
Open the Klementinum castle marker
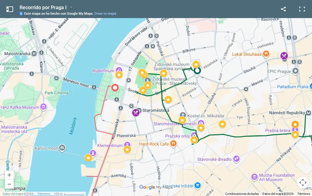click(x=127, y=145)
